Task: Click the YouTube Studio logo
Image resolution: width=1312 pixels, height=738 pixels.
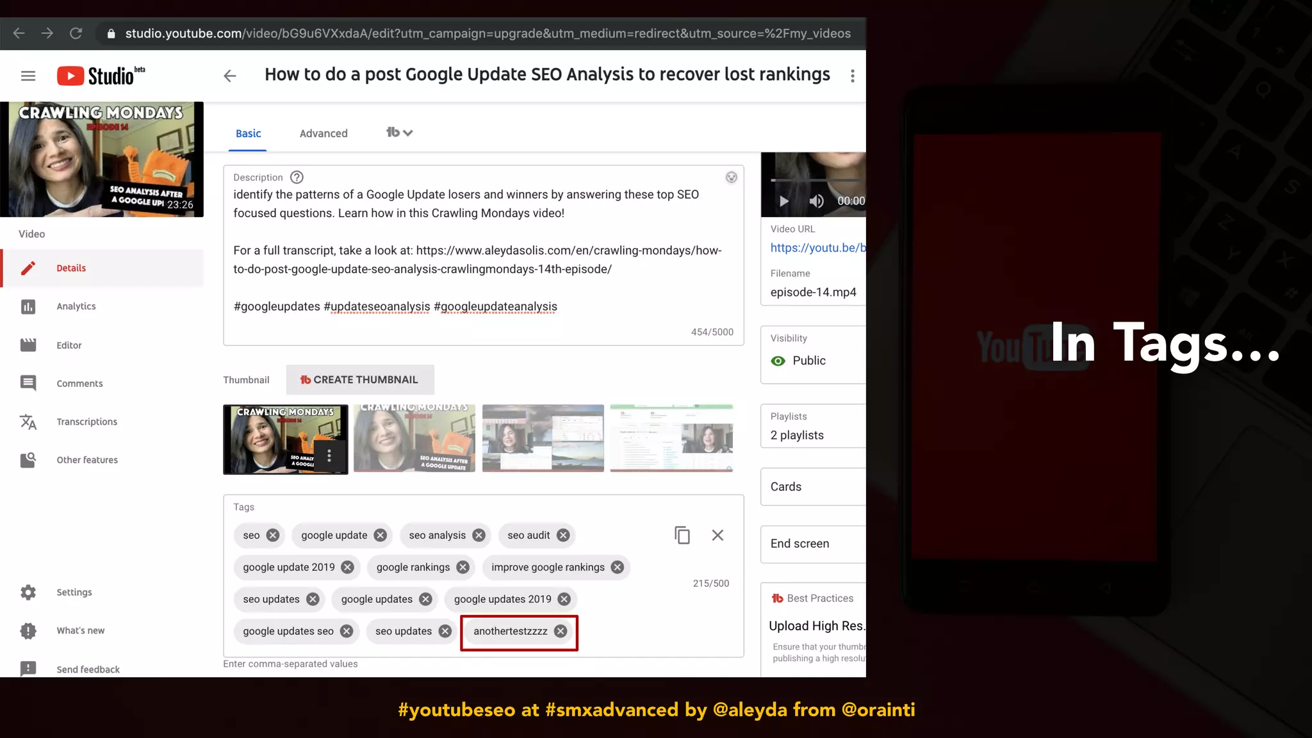Action: [101, 76]
